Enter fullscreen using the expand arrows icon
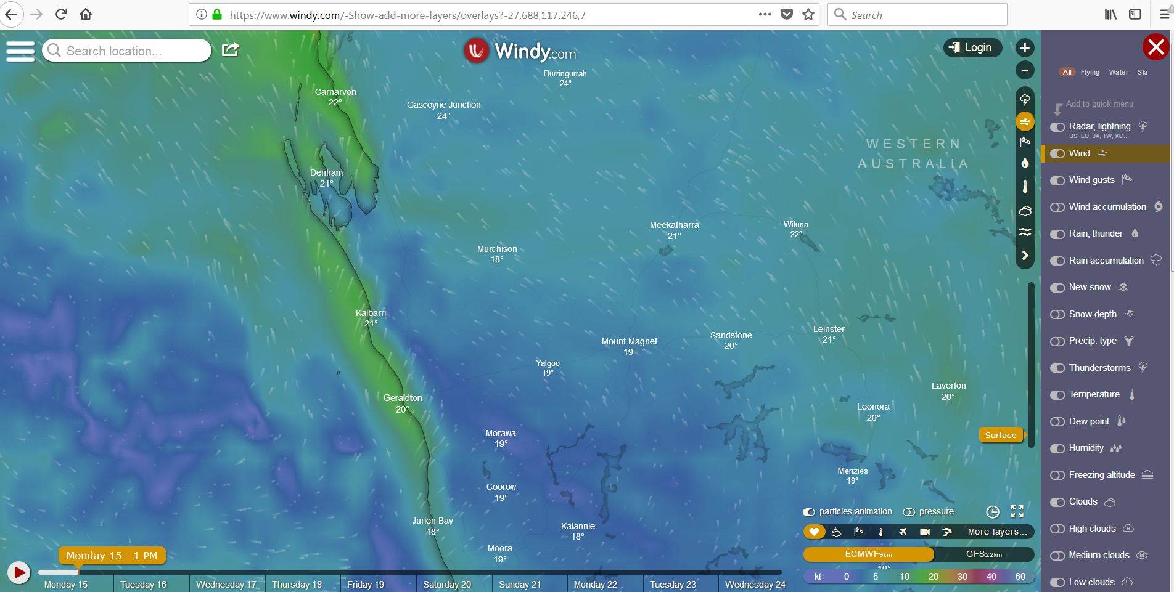 (1017, 511)
